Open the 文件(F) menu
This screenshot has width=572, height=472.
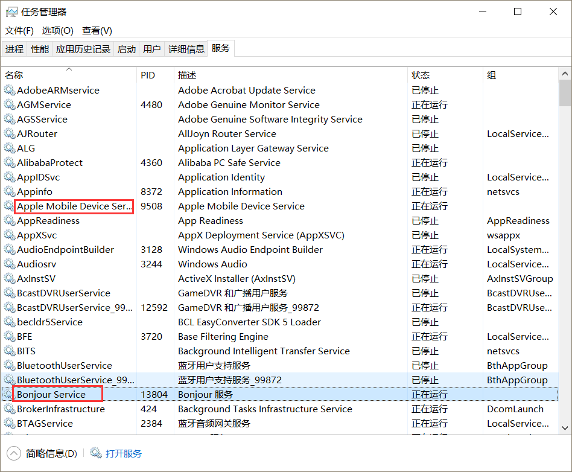click(x=19, y=30)
